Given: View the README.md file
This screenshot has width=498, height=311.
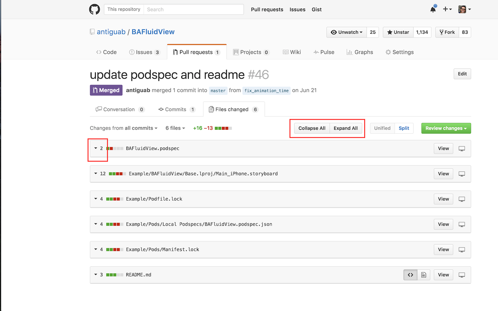Looking at the screenshot, I should (x=444, y=275).
